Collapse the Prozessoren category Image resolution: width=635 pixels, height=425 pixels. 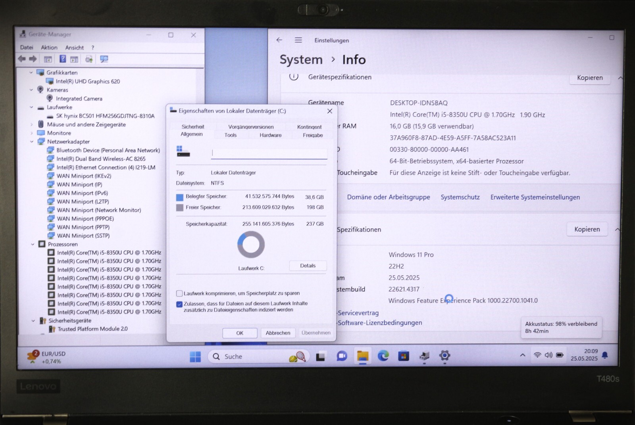33,244
